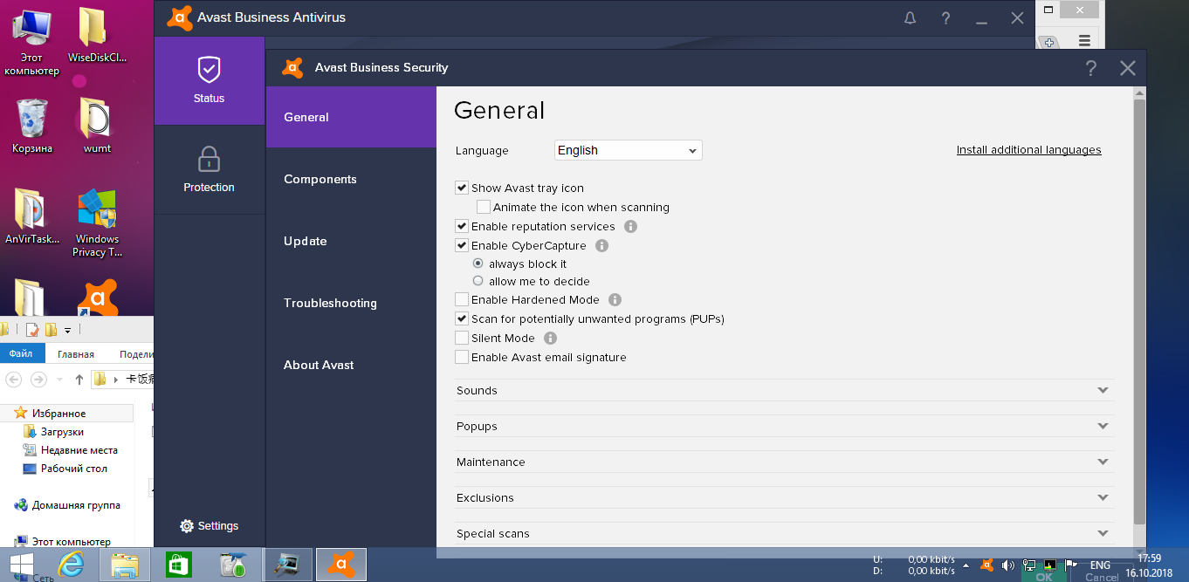This screenshot has height=582, width=1189.
Task: Click the Windows Start button
Action: (22, 565)
